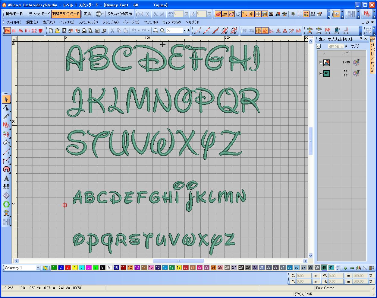Click the print icon in the toolbar
The image size is (377, 298).
84,30
